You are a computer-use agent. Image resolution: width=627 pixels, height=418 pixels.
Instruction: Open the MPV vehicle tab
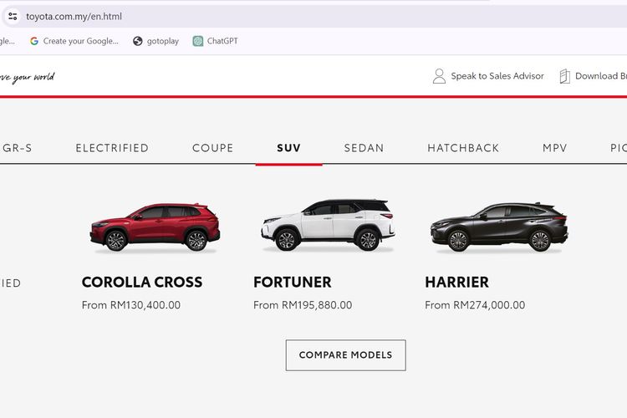click(x=554, y=149)
